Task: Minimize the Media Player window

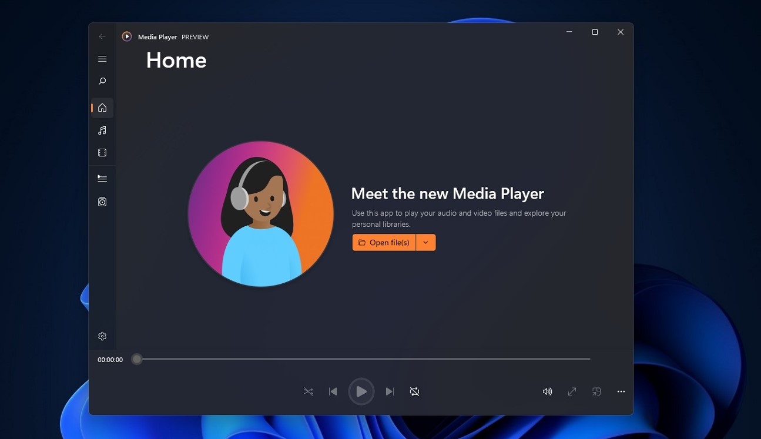Action: pos(569,32)
